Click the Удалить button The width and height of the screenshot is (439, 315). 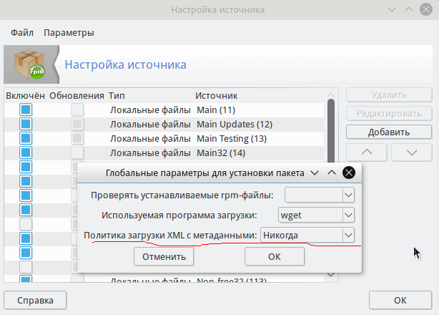coord(389,95)
